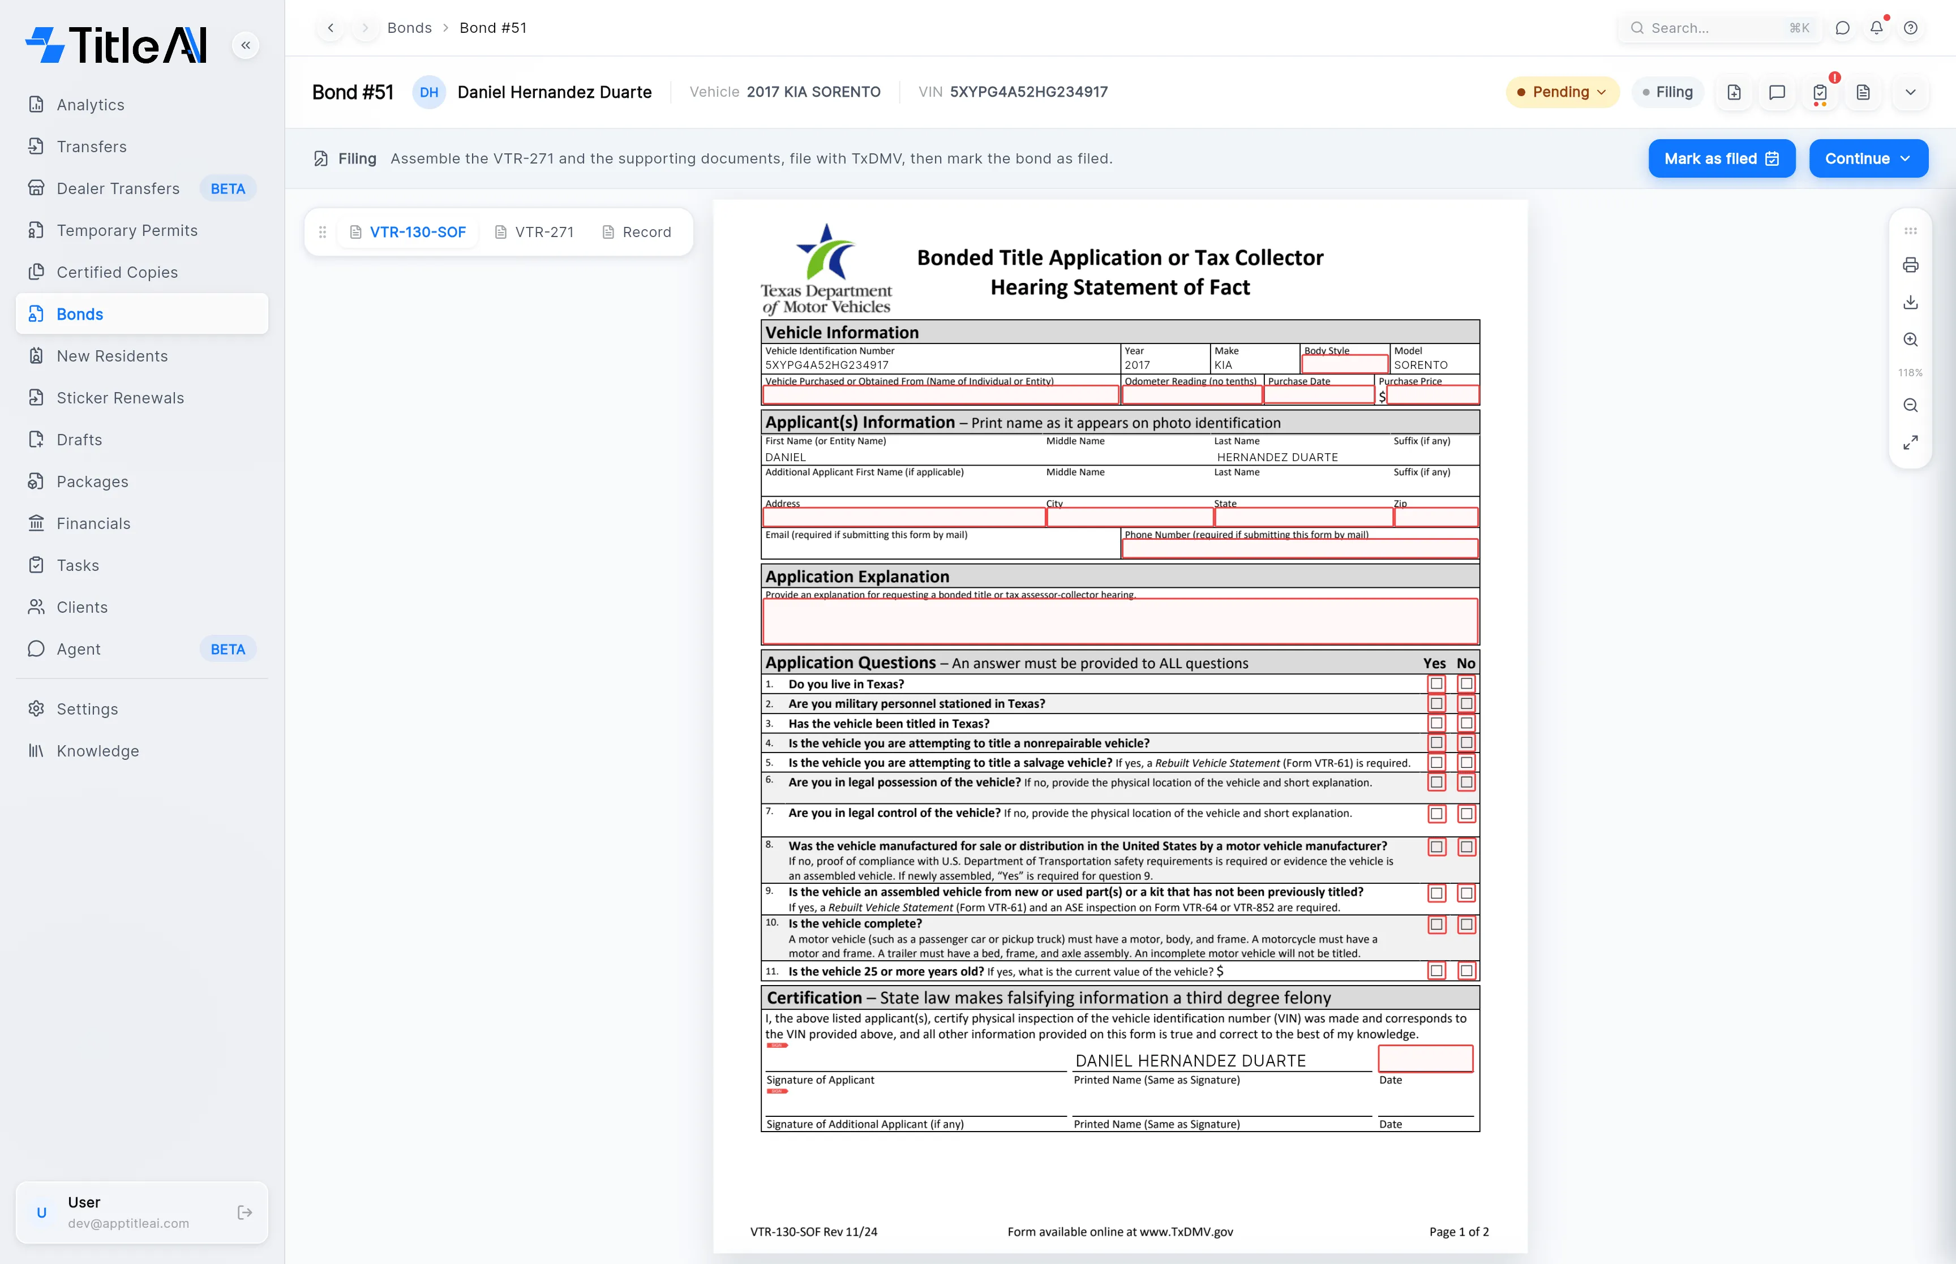This screenshot has width=1956, height=1264.
Task: Click the Filing stage badge
Action: (x=1667, y=92)
